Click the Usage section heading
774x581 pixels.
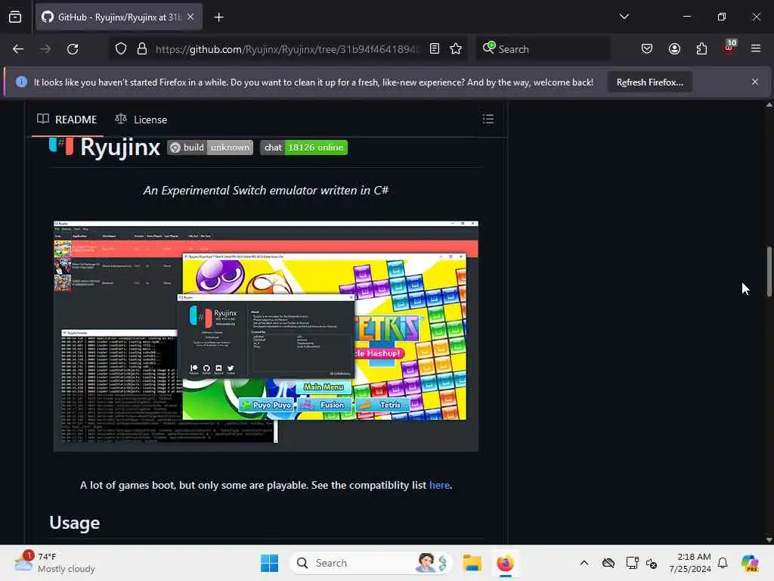click(75, 523)
